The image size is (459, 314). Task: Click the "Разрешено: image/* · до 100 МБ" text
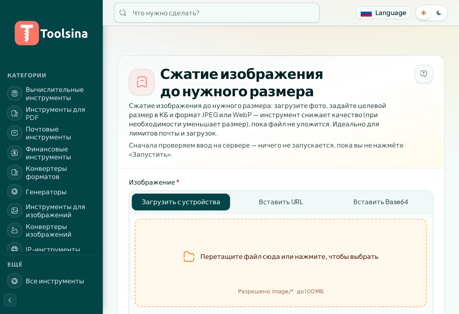point(281,291)
